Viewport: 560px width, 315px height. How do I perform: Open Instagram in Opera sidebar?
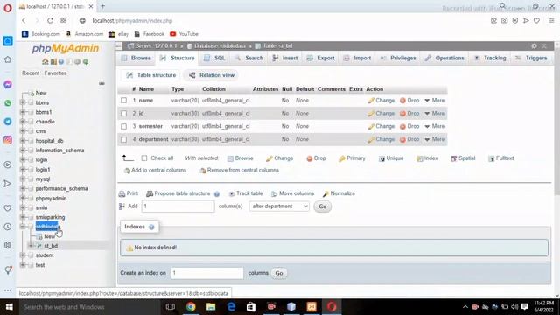(8, 140)
